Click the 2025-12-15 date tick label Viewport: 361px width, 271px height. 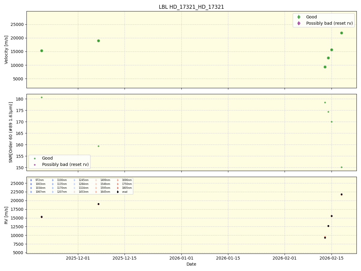click(x=125, y=258)
